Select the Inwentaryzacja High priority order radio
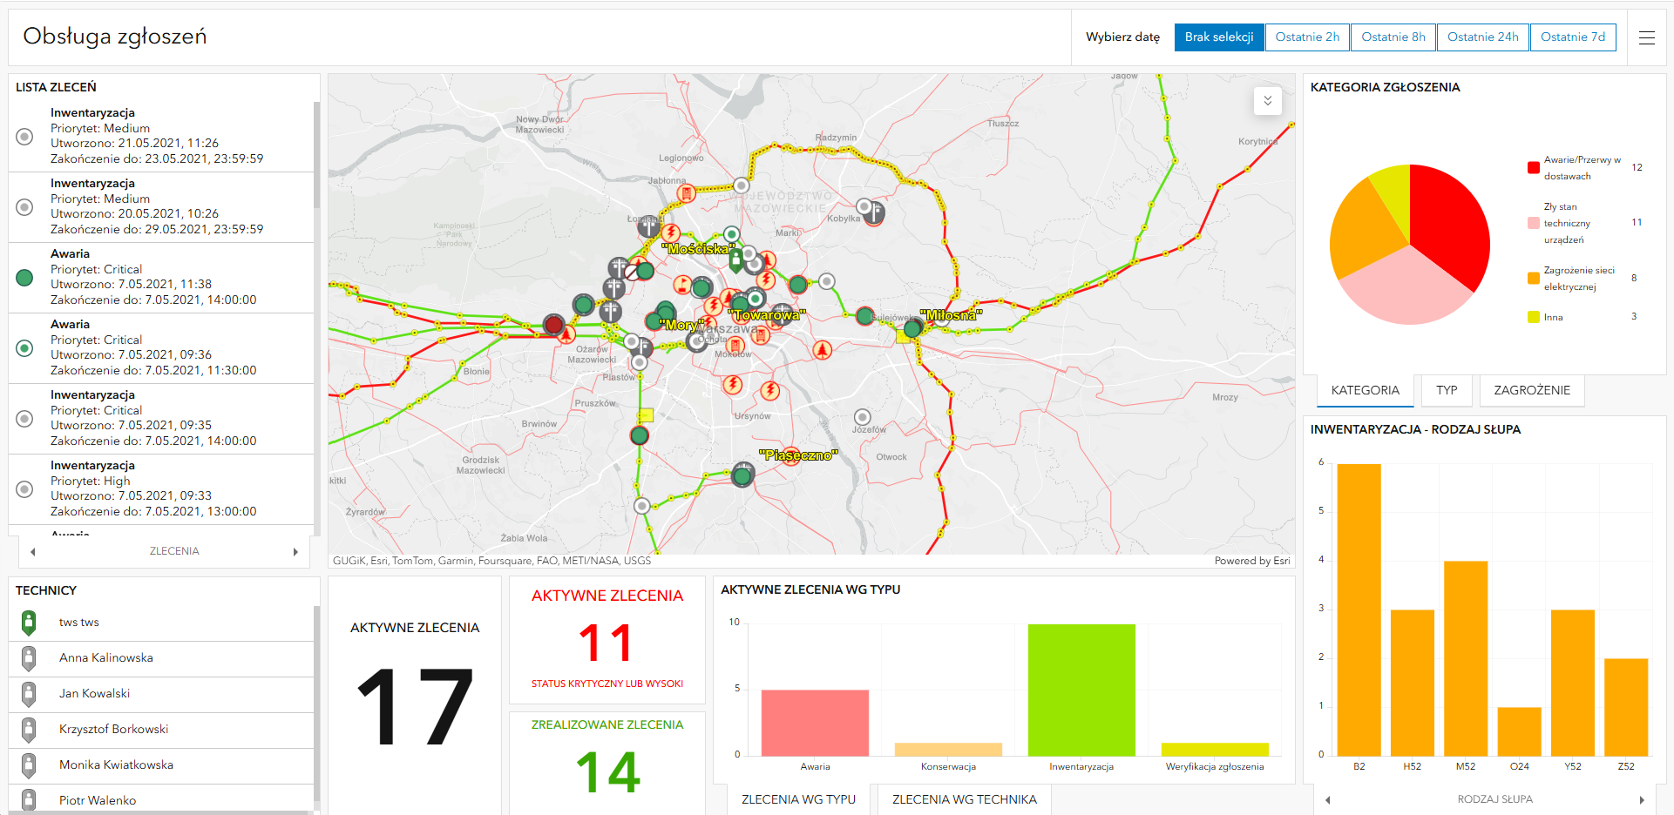The image size is (1674, 815). [x=25, y=489]
